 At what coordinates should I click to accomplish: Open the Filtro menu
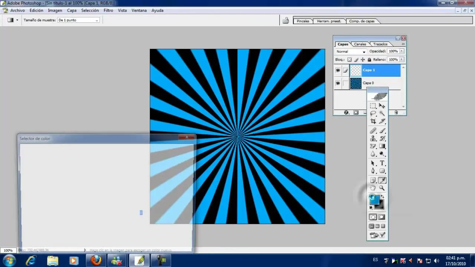[x=108, y=10]
